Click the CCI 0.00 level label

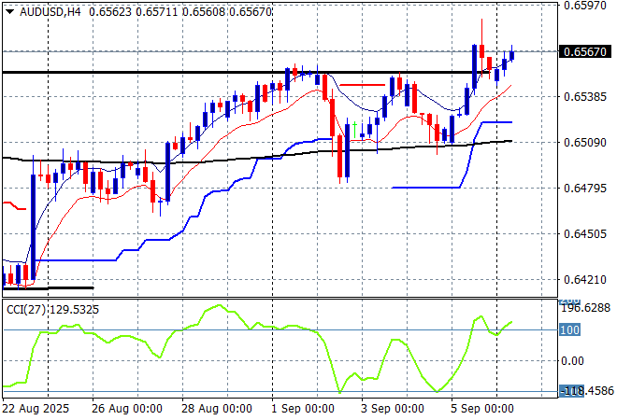(x=572, y=361)
